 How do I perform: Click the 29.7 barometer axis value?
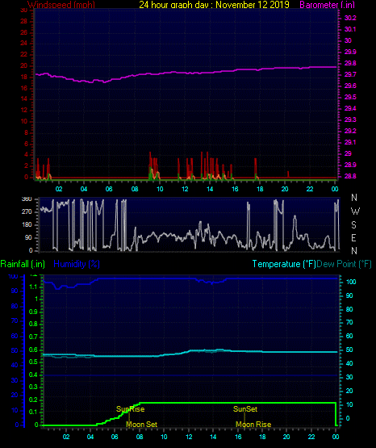point(350,74)
